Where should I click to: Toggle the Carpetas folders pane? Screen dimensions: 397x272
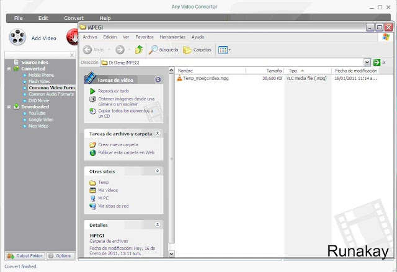(197, 50)
